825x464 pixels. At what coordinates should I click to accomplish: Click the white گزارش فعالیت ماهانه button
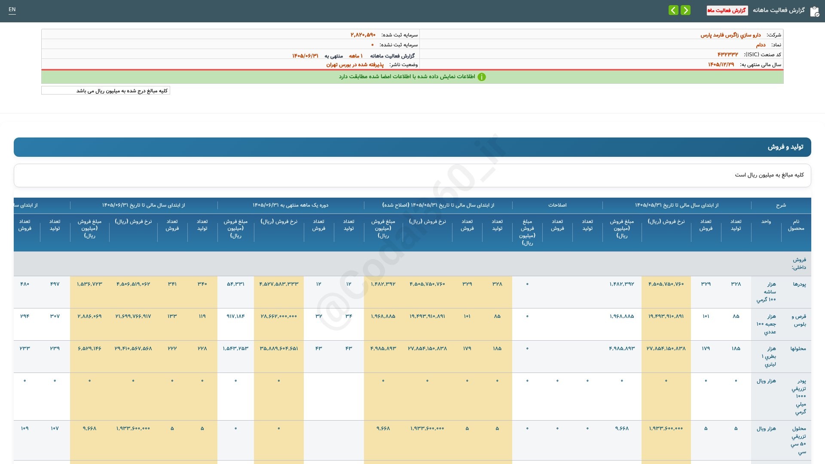coord(727,10)
